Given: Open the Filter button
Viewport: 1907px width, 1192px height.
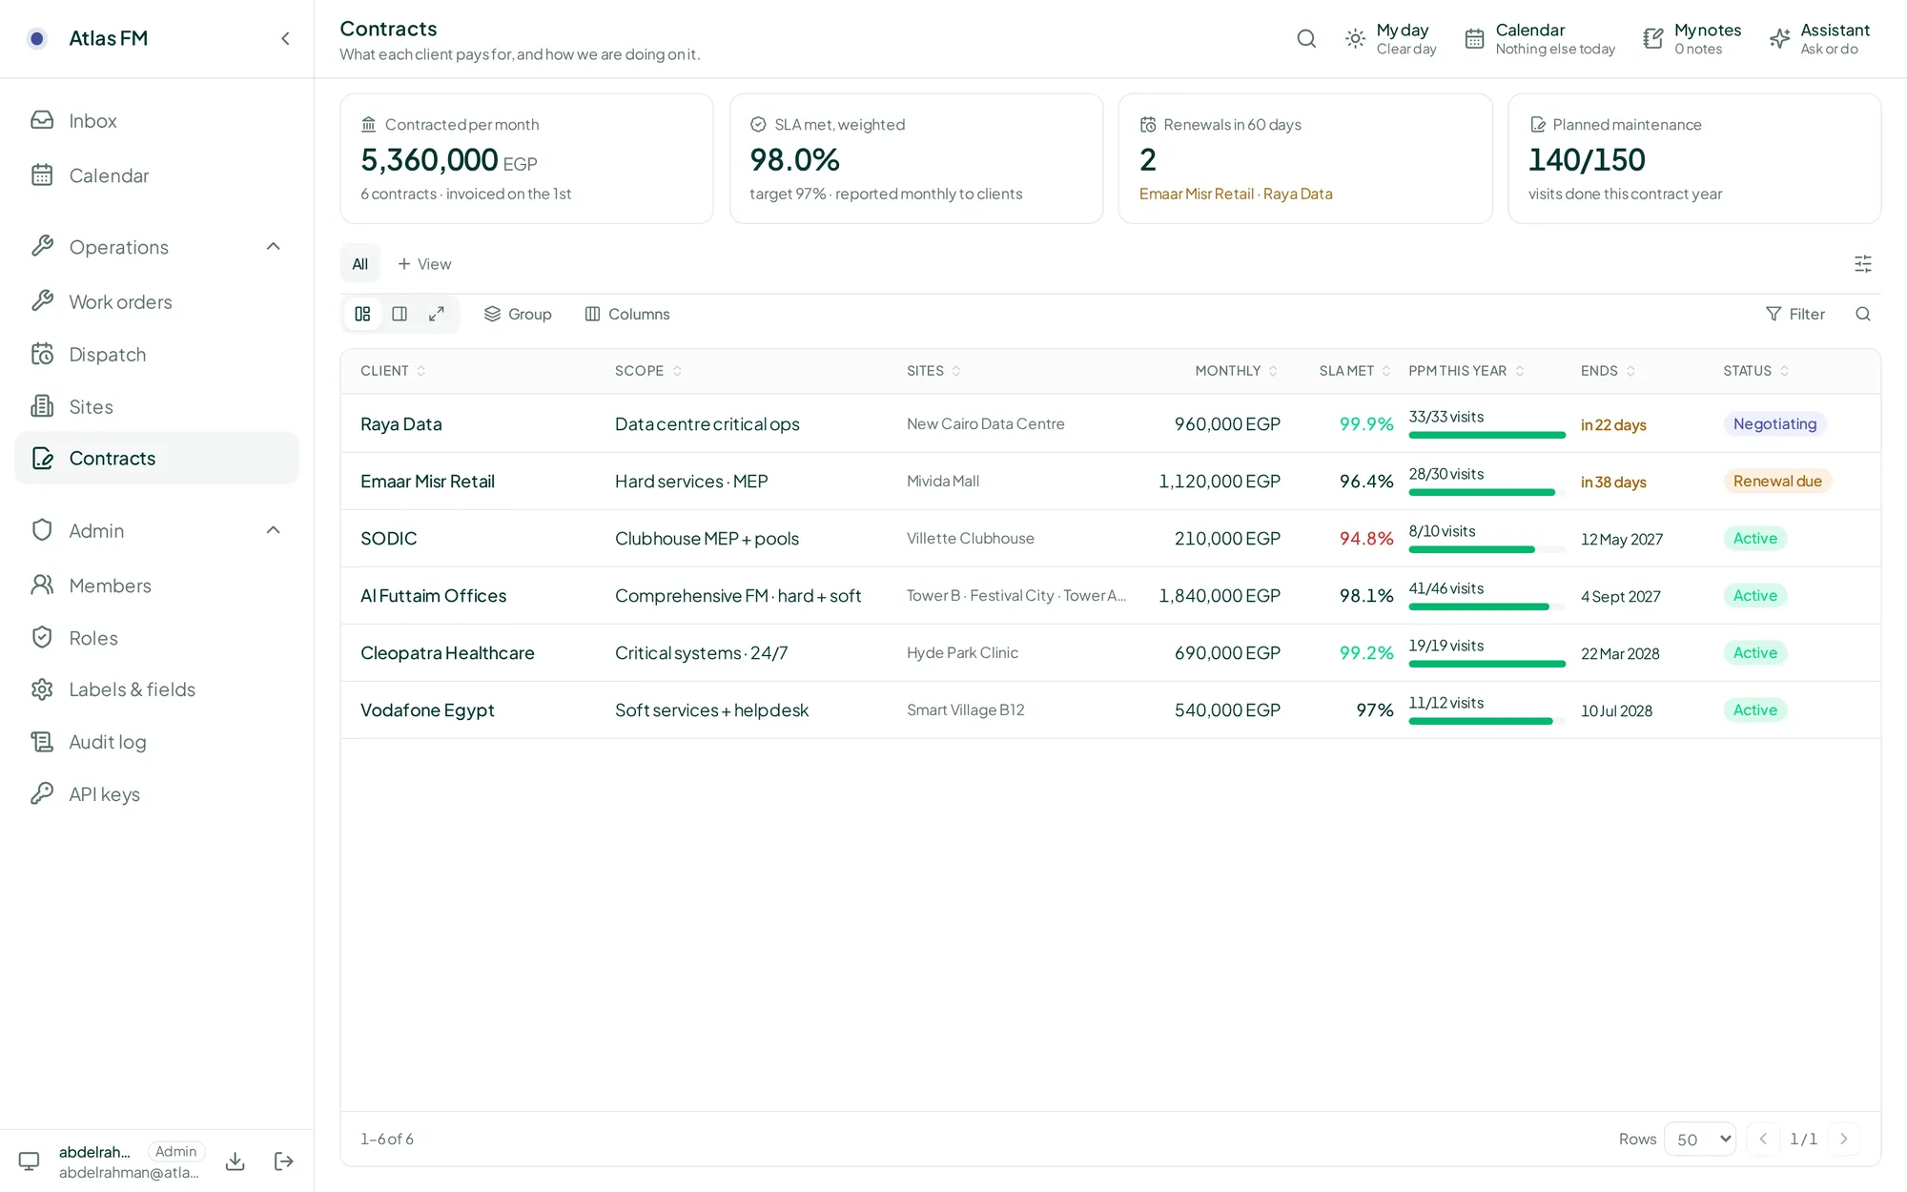Looking at the screenshot, I should point(1795,314).
